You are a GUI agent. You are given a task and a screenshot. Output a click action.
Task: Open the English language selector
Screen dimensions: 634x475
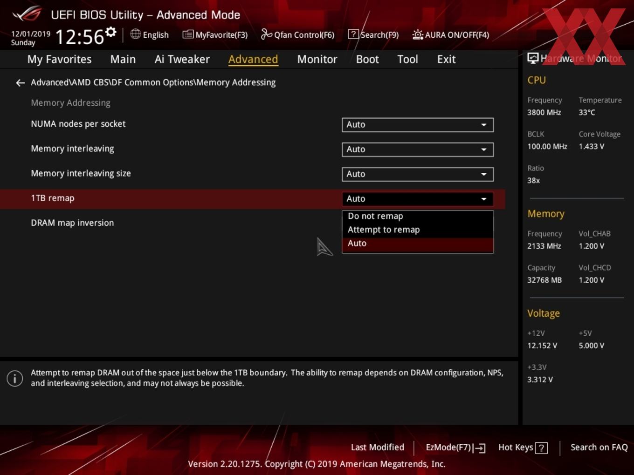coord(149,34)
